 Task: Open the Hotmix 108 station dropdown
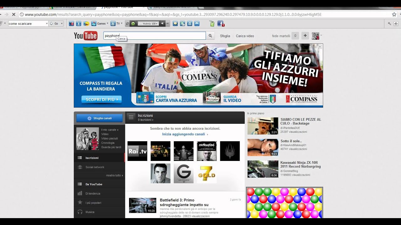pos(148,23)
